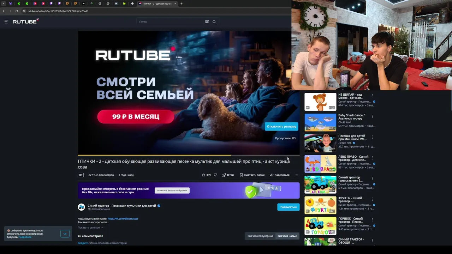
Task: Dislike the video with thumbs-down
Action: (x=215, y=175)
